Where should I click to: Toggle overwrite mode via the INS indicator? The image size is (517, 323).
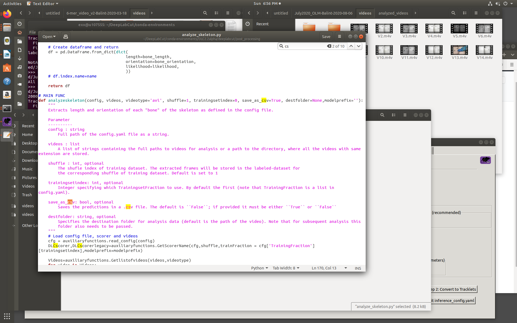358,268
